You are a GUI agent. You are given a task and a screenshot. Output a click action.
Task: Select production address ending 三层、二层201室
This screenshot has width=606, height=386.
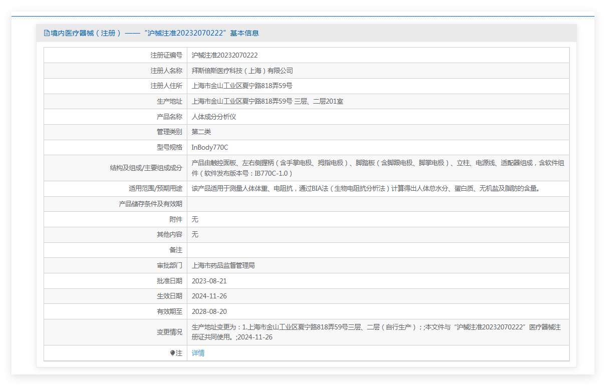(x=267, y=101)
